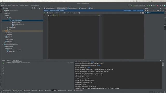Collapse the com.example.demo package node
166x93 pixels.
[x=9, y=21]
